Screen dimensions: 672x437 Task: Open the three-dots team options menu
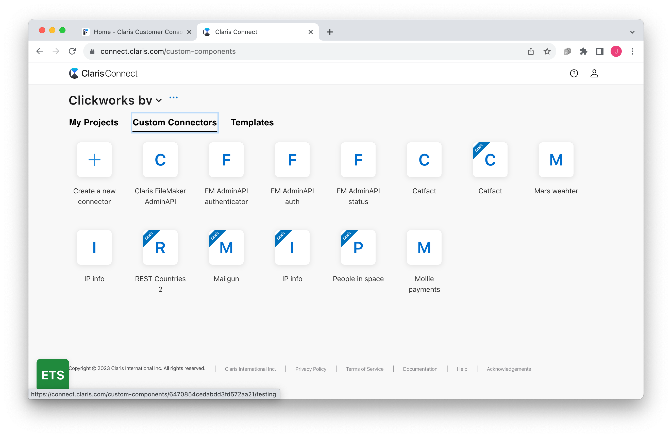tap(173, 97)
